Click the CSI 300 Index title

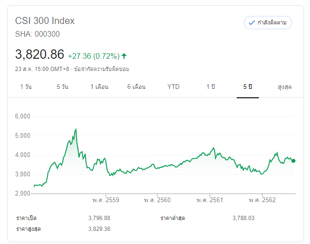click(45, 21)
